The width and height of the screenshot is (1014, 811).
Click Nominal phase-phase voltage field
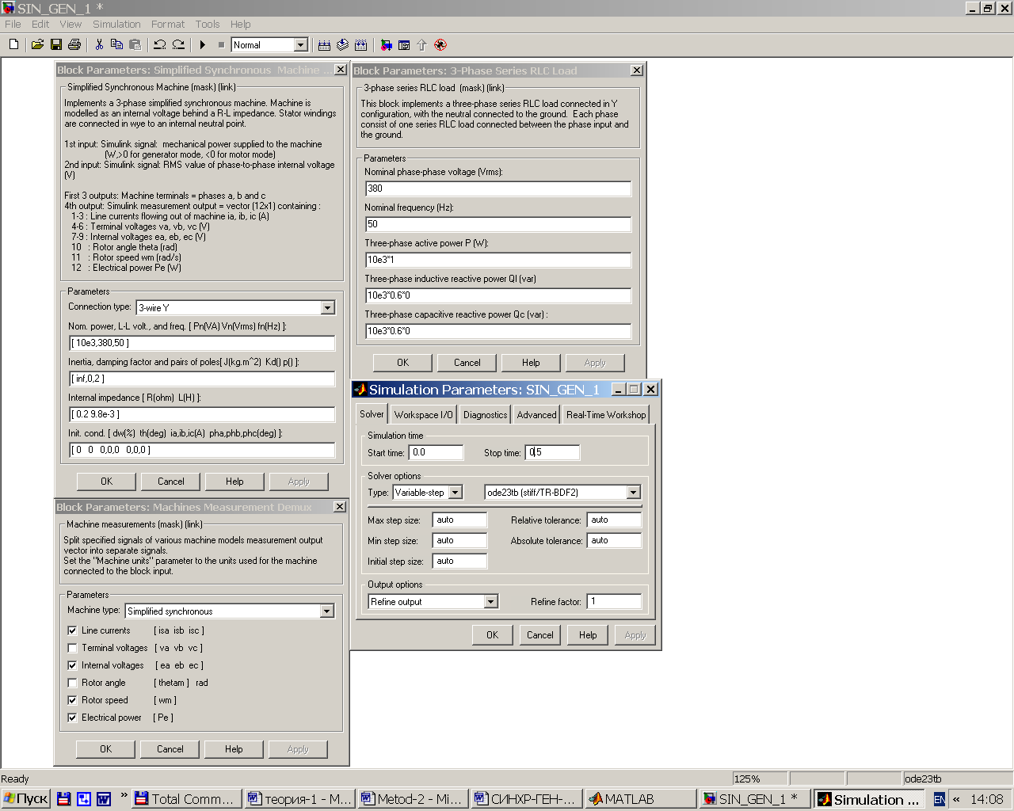(x=498, y=188)
